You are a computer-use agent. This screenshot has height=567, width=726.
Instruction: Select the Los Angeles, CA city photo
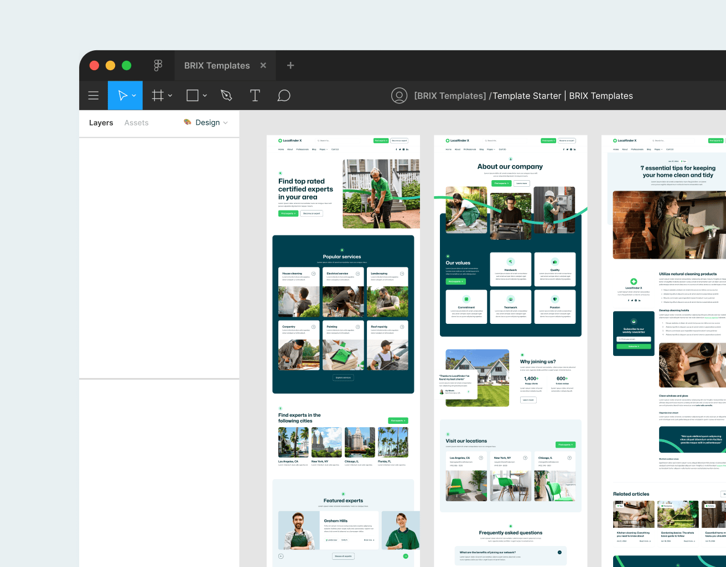click(x=293, y=442)
